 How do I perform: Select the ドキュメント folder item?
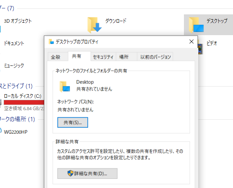pos(14,43)
